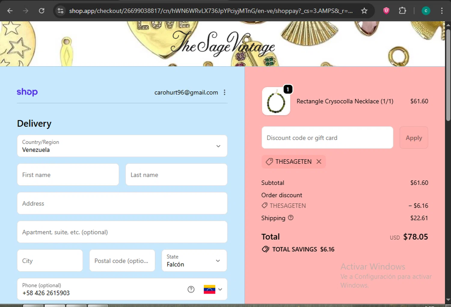
Task: Open account options next to carohurt96@gmail.com
Action: [x=224, y=92]
